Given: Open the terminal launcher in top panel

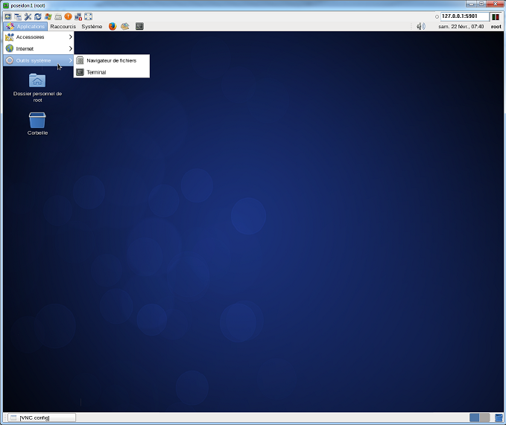Looking at the screenshot, I should coord(139,26).
